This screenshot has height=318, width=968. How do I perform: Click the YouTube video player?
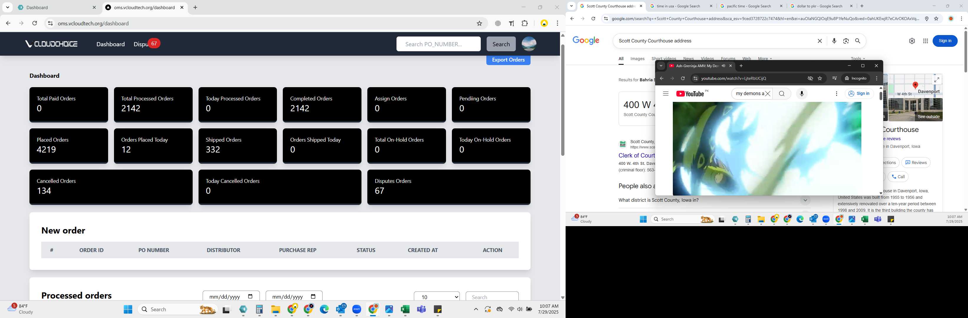click(767, 148)
